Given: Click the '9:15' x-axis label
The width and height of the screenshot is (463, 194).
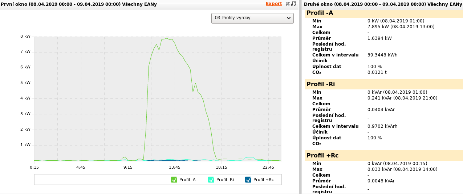Looking at the screenshot, I should 128,167.
